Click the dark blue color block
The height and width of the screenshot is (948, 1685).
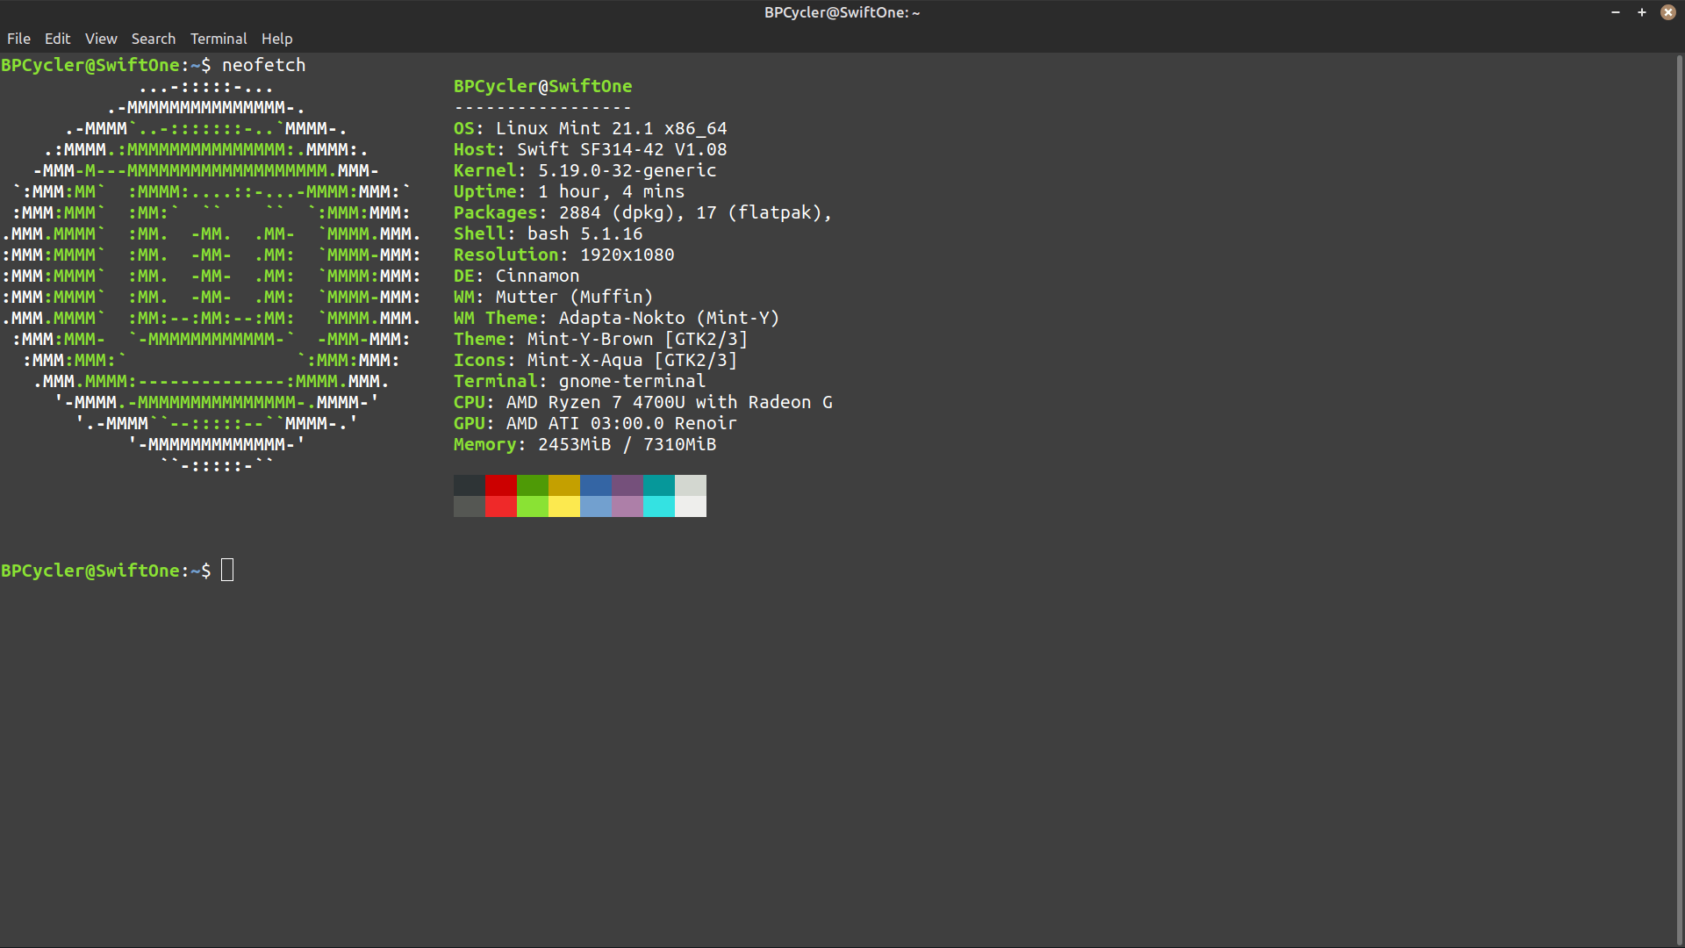tap(595, 485)
